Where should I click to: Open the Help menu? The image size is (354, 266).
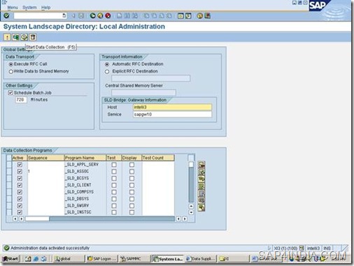pos(46,8)
